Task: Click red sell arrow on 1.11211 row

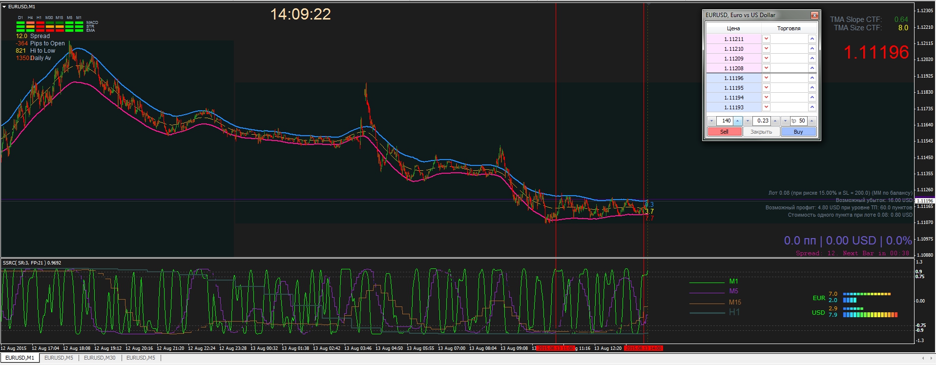Action: [x=766, y=39]
